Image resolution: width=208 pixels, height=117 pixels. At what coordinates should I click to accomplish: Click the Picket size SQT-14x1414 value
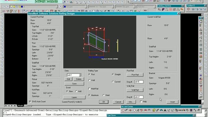point(46,83)
